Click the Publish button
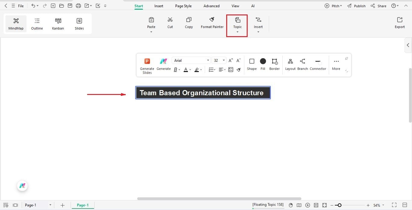The image size is (412, 210). coord(356,6)
